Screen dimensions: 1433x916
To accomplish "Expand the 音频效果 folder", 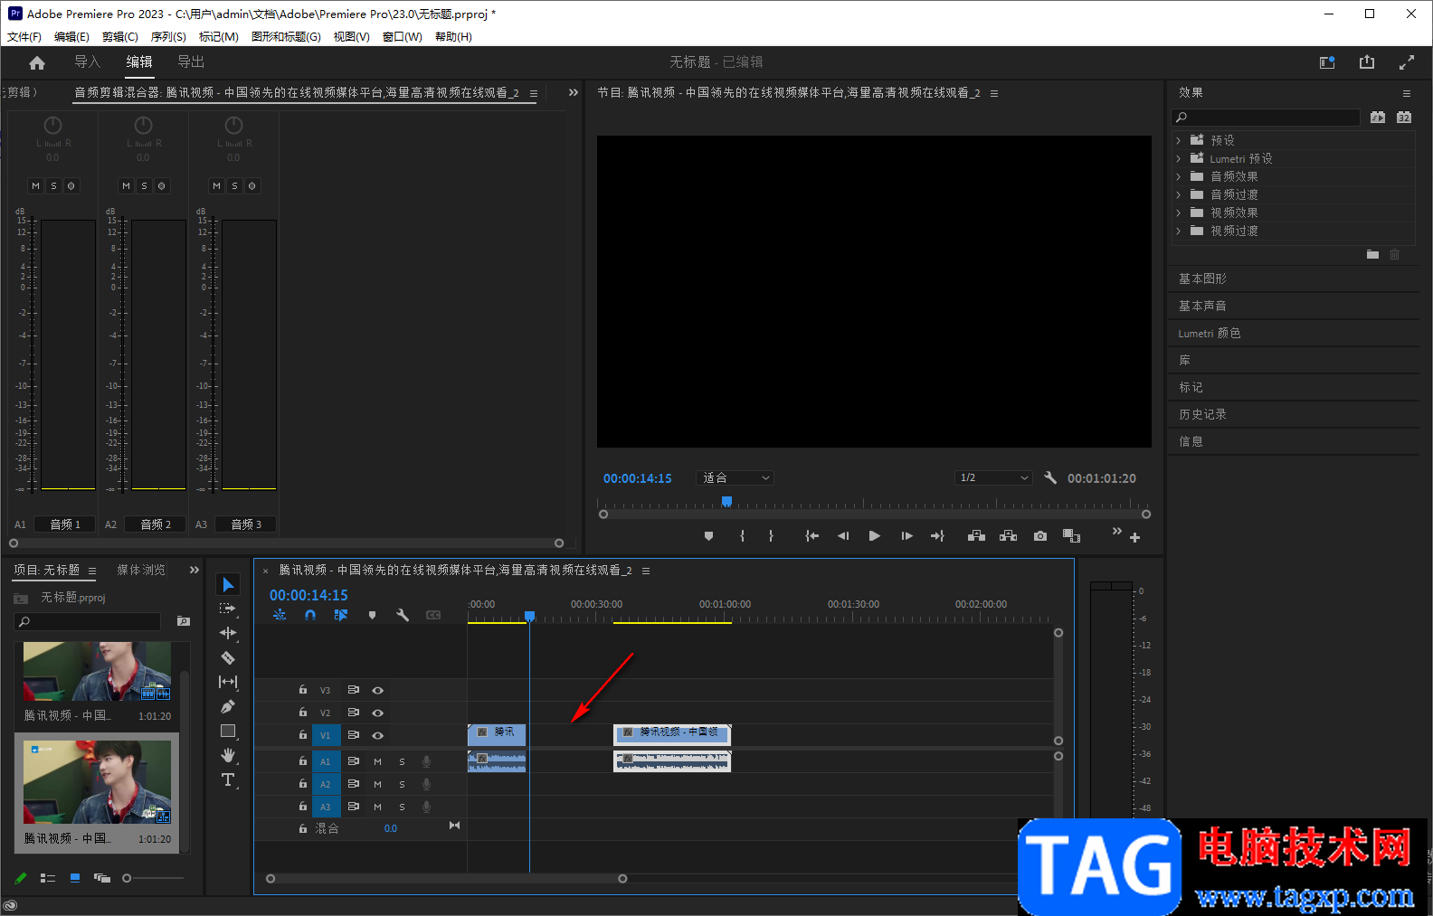I will (1178, 176).
